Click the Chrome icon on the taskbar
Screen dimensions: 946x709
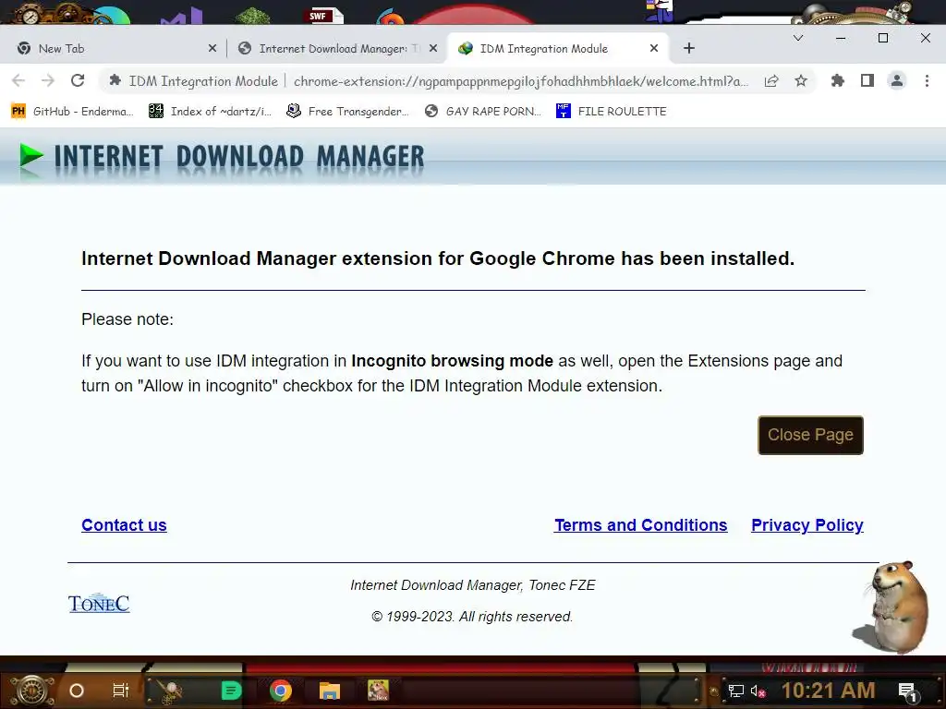click(x=281, y=691)
